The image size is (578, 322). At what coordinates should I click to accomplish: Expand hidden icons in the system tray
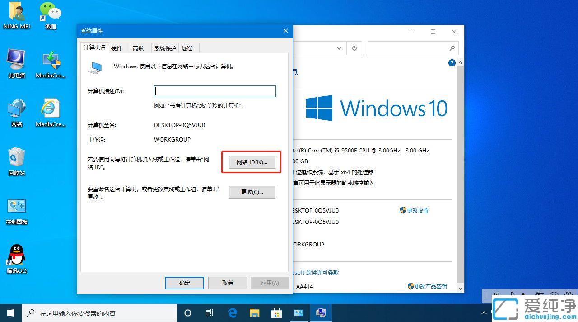click(484, 313)
